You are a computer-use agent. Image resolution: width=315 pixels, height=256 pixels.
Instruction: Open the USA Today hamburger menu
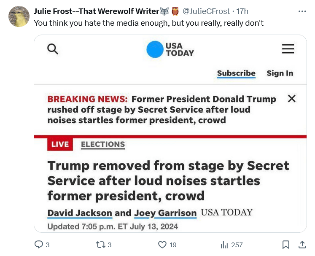(x=288, y=49)
